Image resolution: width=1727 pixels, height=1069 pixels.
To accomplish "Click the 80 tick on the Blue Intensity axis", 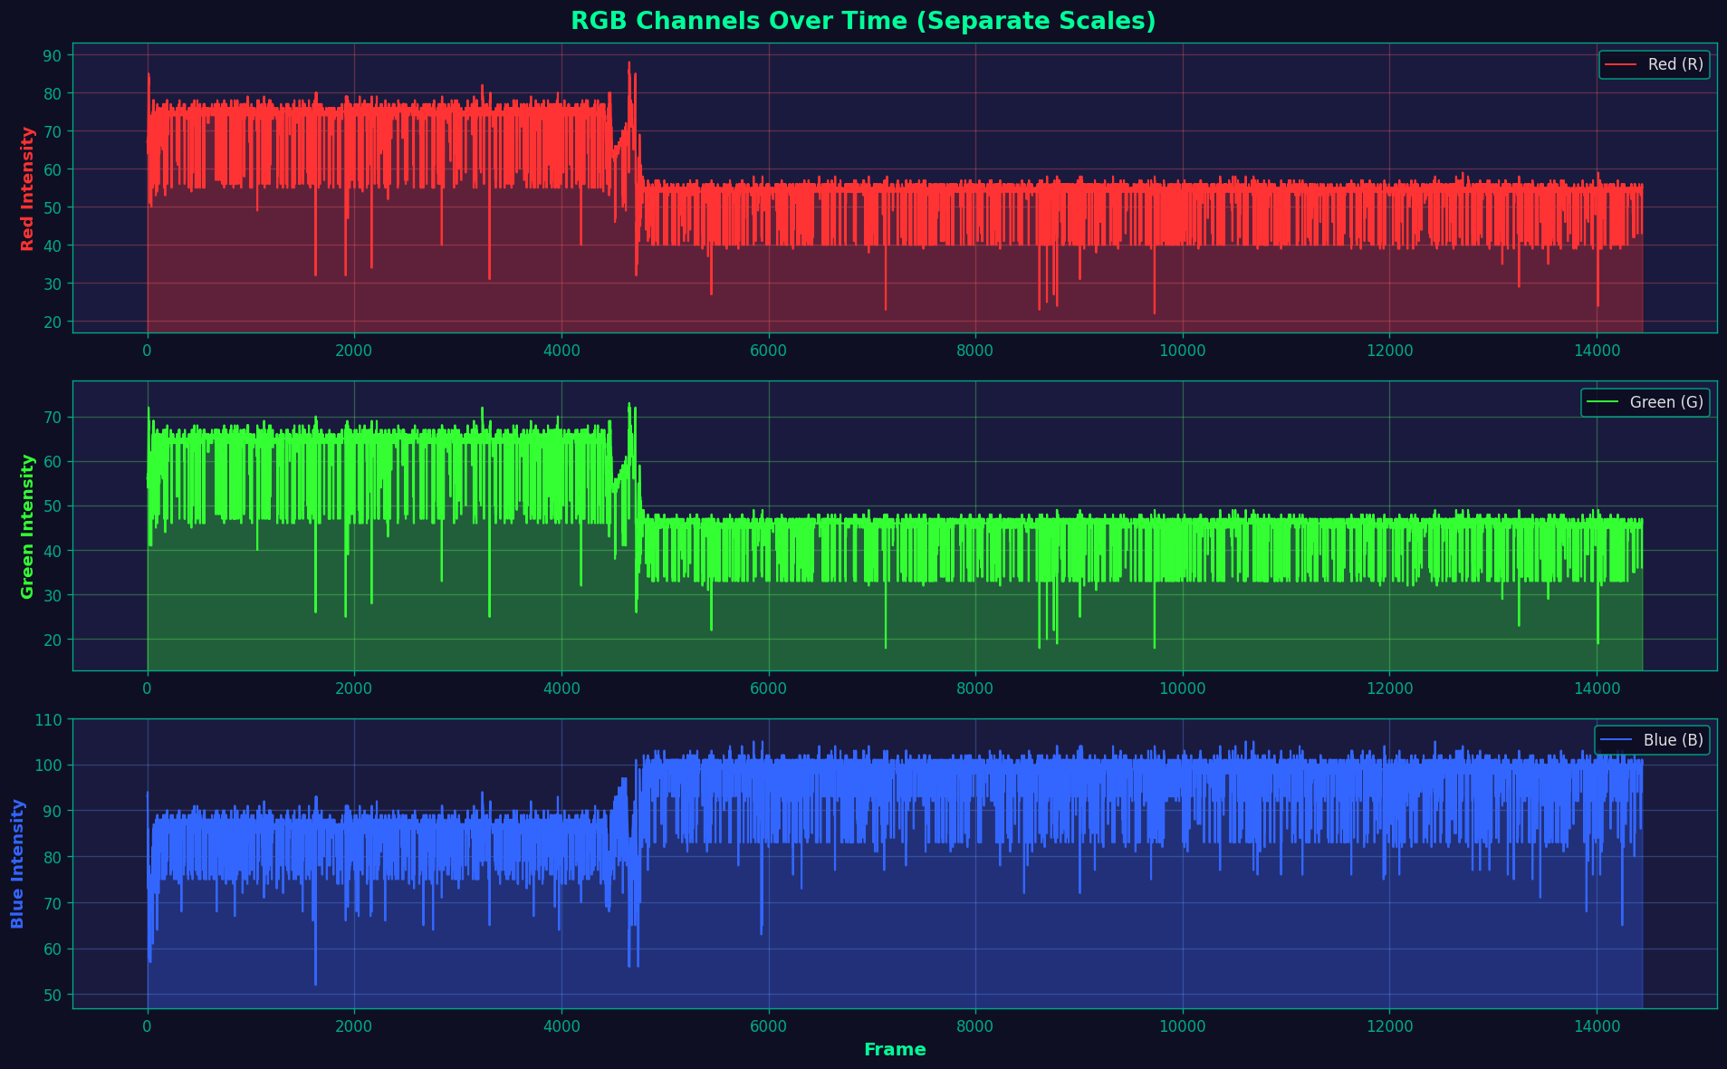I will (53, 857).
